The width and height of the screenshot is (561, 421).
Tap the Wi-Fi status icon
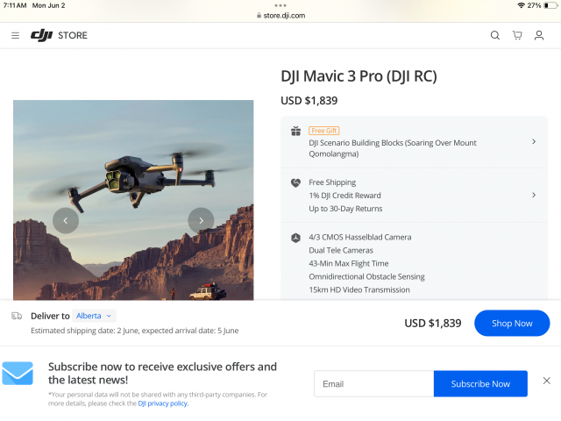521,5
